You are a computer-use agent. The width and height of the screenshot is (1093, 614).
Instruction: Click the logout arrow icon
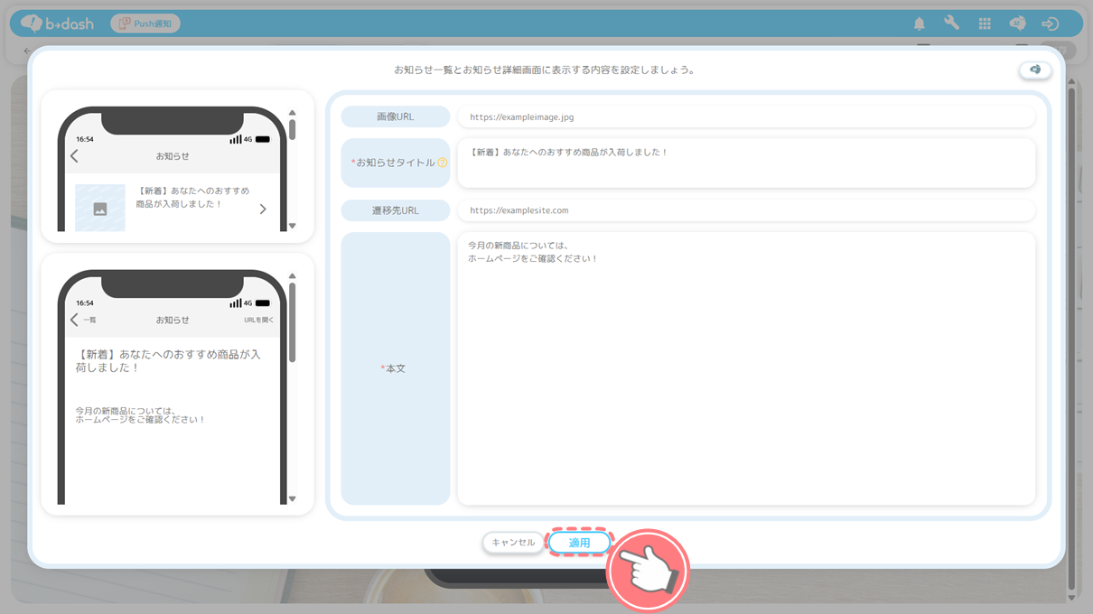coord(1050,23)
